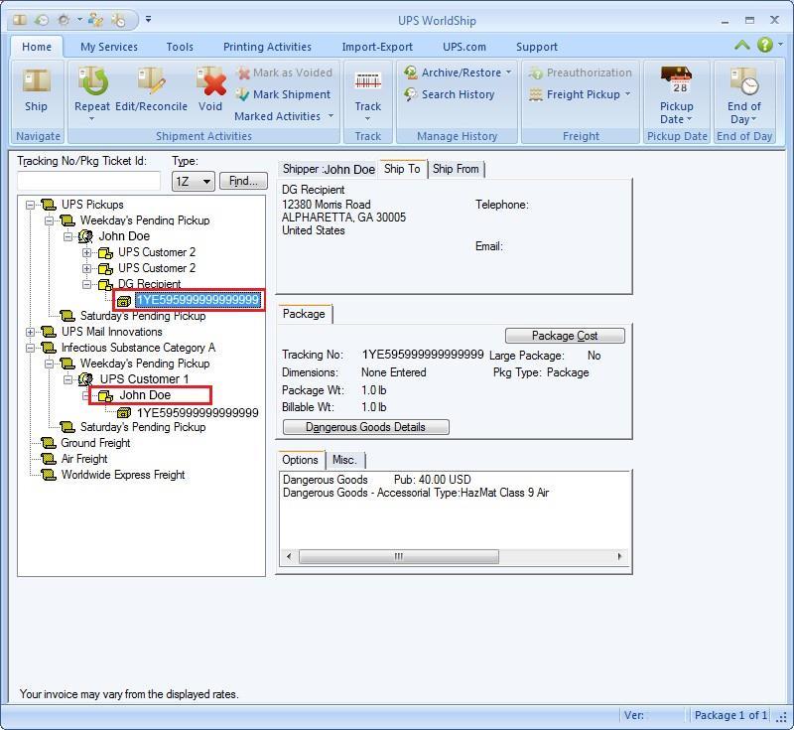Click the gear icon in quick access toolbar
The width and height of the screenshot is (794, 730).
coord(64,20)
